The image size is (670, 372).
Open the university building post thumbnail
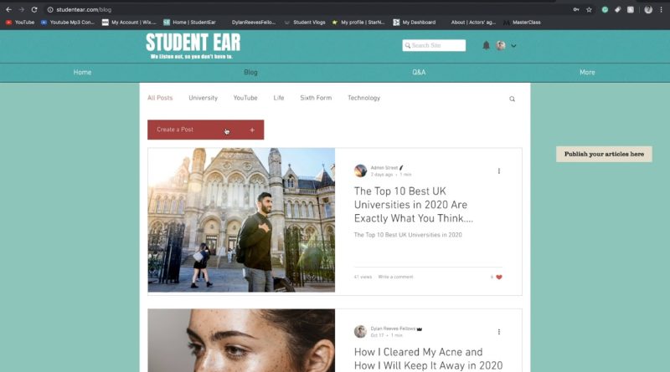tap(241, 220)
